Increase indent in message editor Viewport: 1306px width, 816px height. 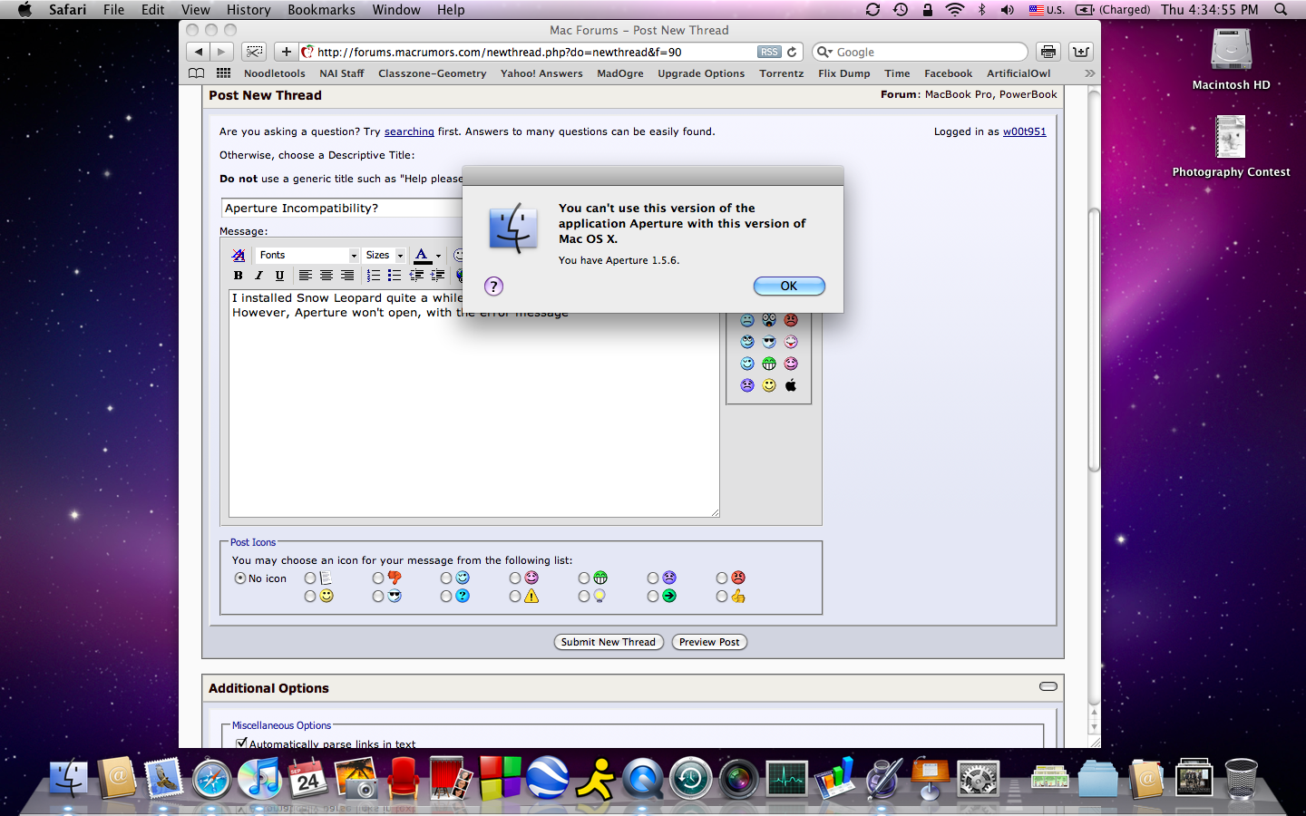438,276
